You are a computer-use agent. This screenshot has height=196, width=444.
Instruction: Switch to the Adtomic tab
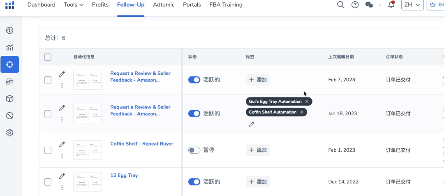point(164,5)
